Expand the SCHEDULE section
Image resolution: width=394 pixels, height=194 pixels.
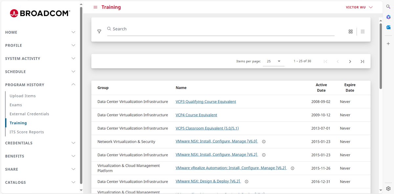40,72
